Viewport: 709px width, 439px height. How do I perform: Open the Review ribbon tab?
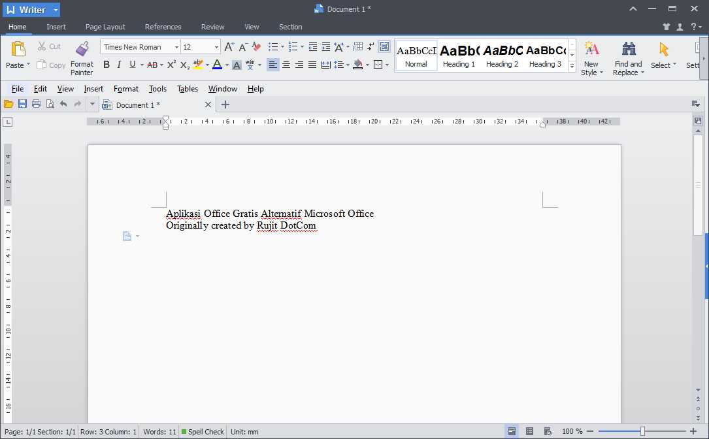(x=212, y=27)
